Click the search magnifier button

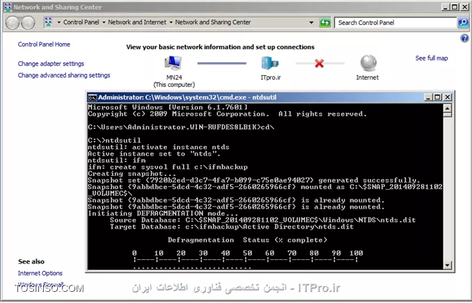point(463,22)
